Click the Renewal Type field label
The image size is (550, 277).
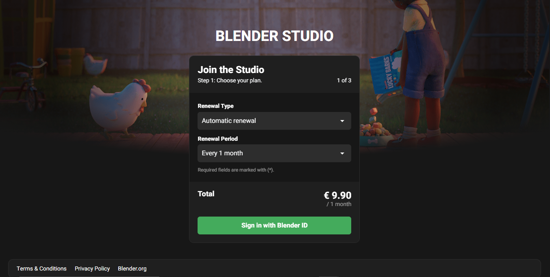coord(215,106)
